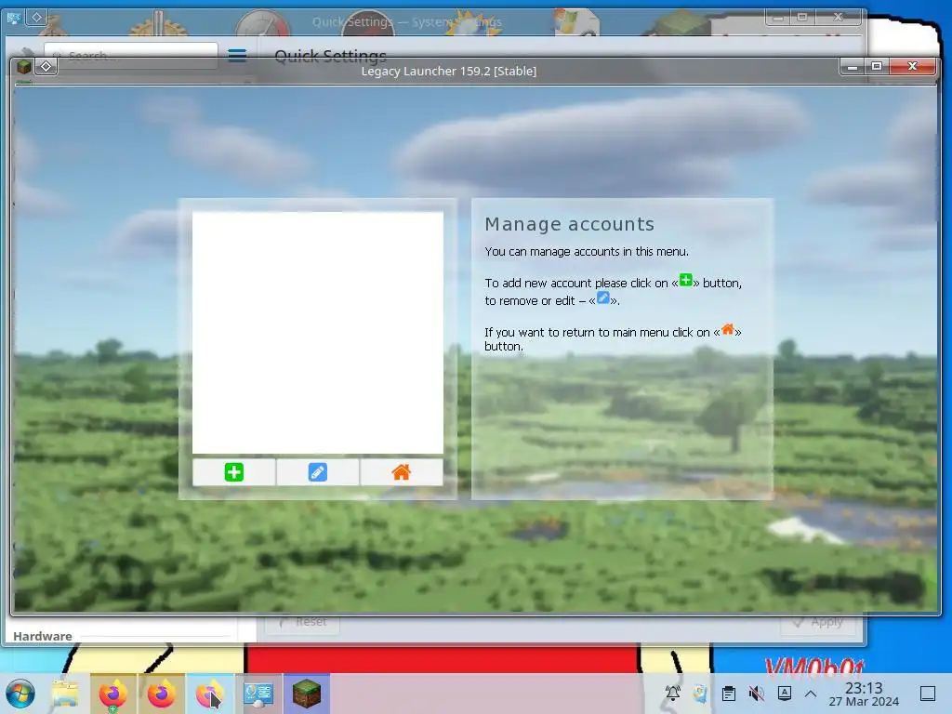Click the empty accounts list area
952x714 pixels.
point(318,332)
